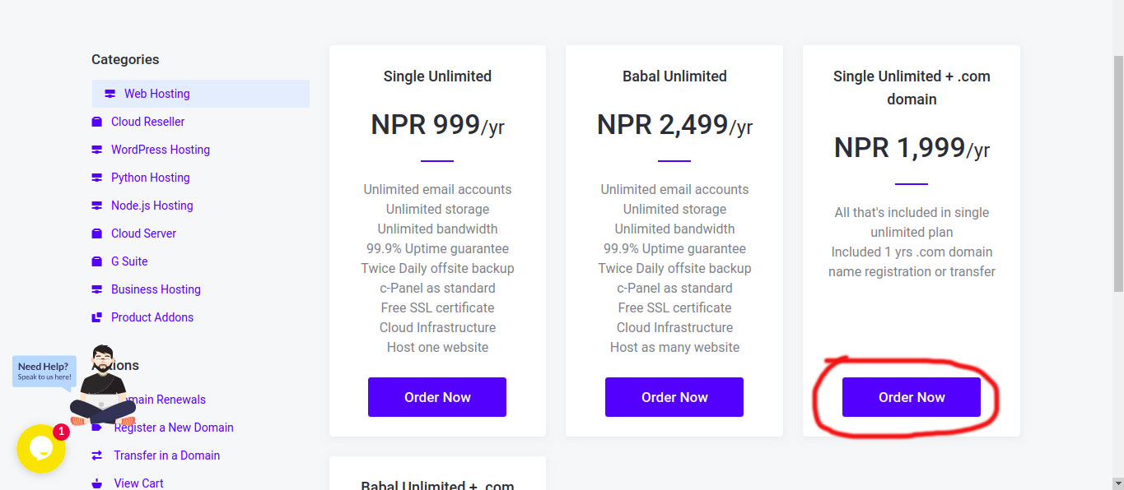
Task: Click the Need Help speech bubble
Action: tap(44, 371)
